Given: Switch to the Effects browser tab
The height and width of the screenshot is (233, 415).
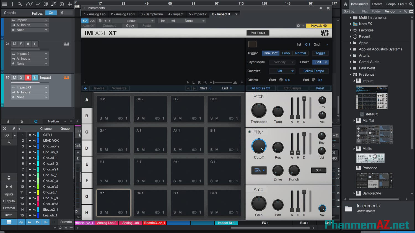Looking at the screenshot, I should (x=377, y=4).
